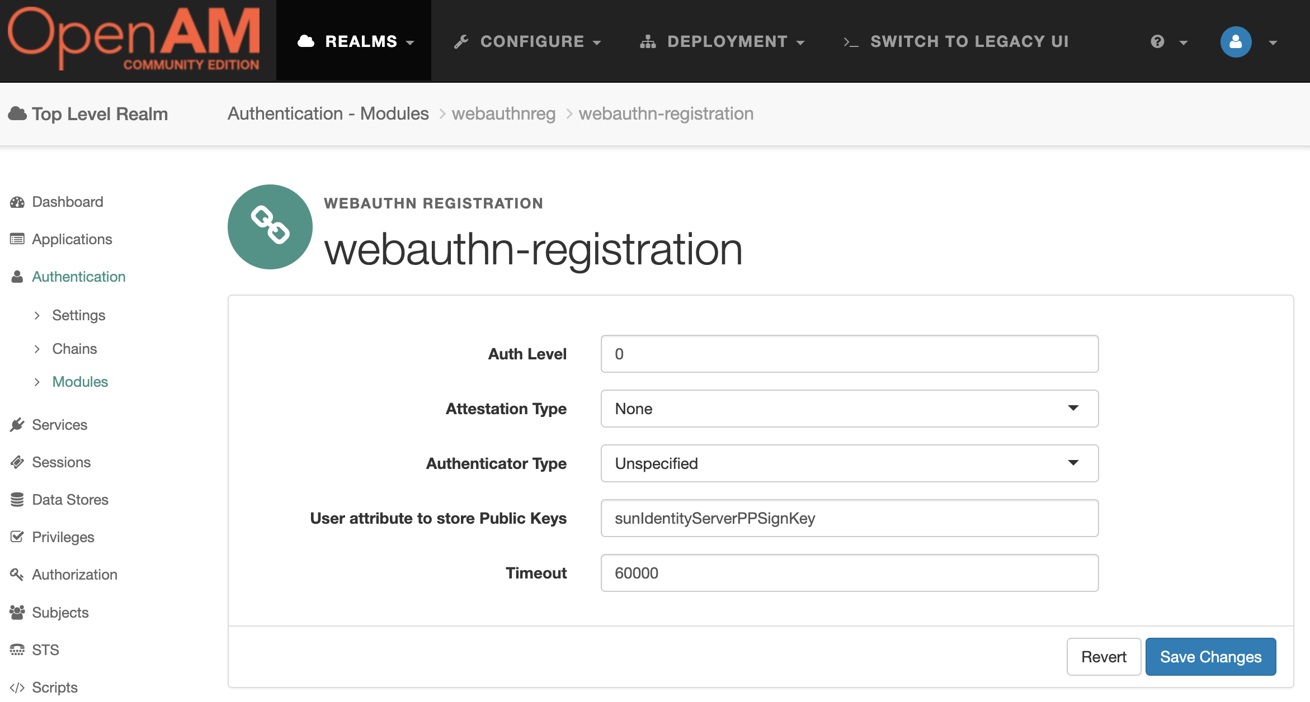This screenshot has height=702, width=1310.
Task: Click the Sessions tag icon in sidebar
Action: coord(17,462)
